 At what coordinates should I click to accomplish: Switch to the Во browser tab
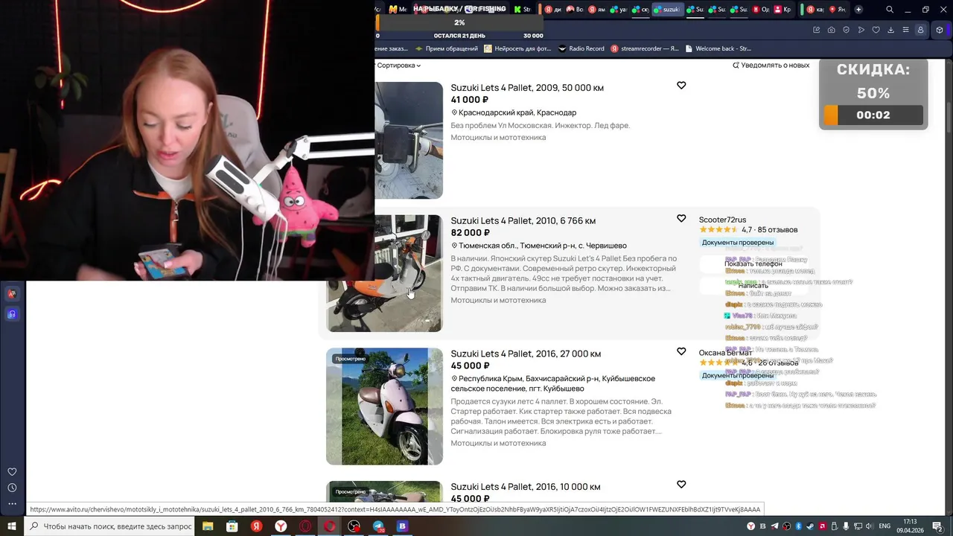[x=575, y=10]
